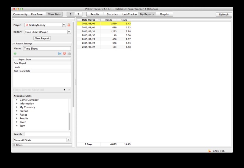Toggle the T tournament mode button
Viewport: 244px width, 168px height.
point(78,14)
